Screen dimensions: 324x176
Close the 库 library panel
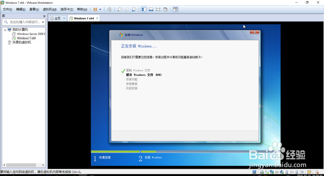click(x=44, y=16)
